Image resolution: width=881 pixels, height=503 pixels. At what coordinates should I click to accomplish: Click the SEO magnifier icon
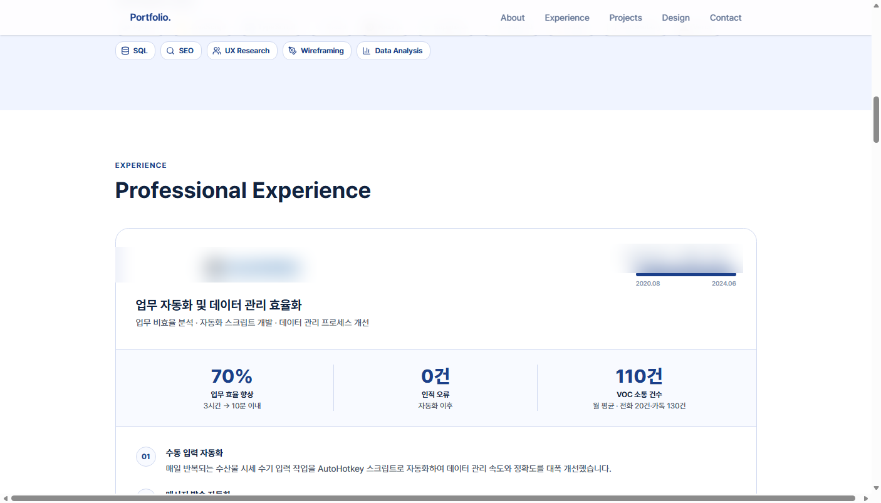click(x=170, y=51)
